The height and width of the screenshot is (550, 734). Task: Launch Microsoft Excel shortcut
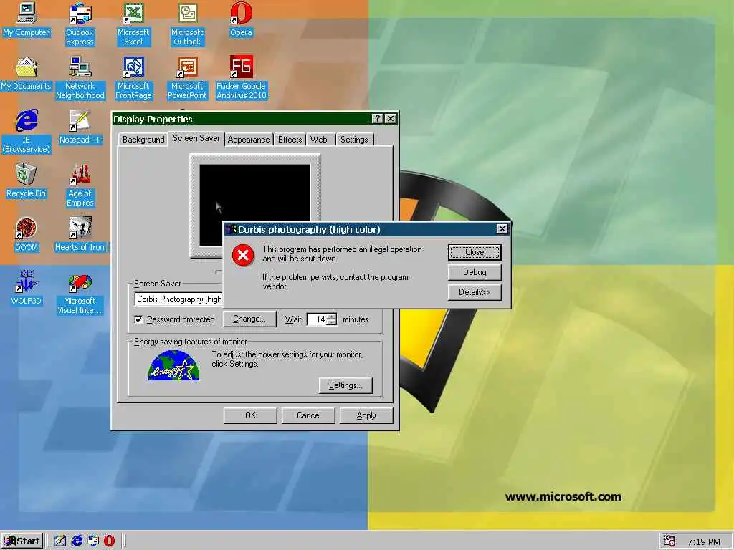133,24
